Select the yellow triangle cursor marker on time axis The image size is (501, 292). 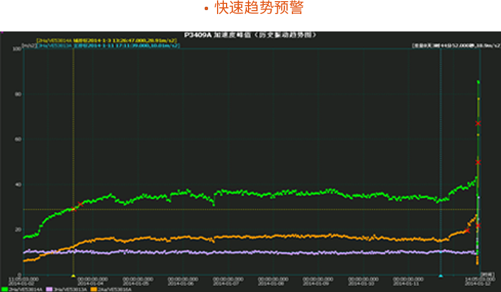73,276
